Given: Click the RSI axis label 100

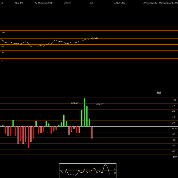Looking at the screenshot, I should tap(3, 32).
